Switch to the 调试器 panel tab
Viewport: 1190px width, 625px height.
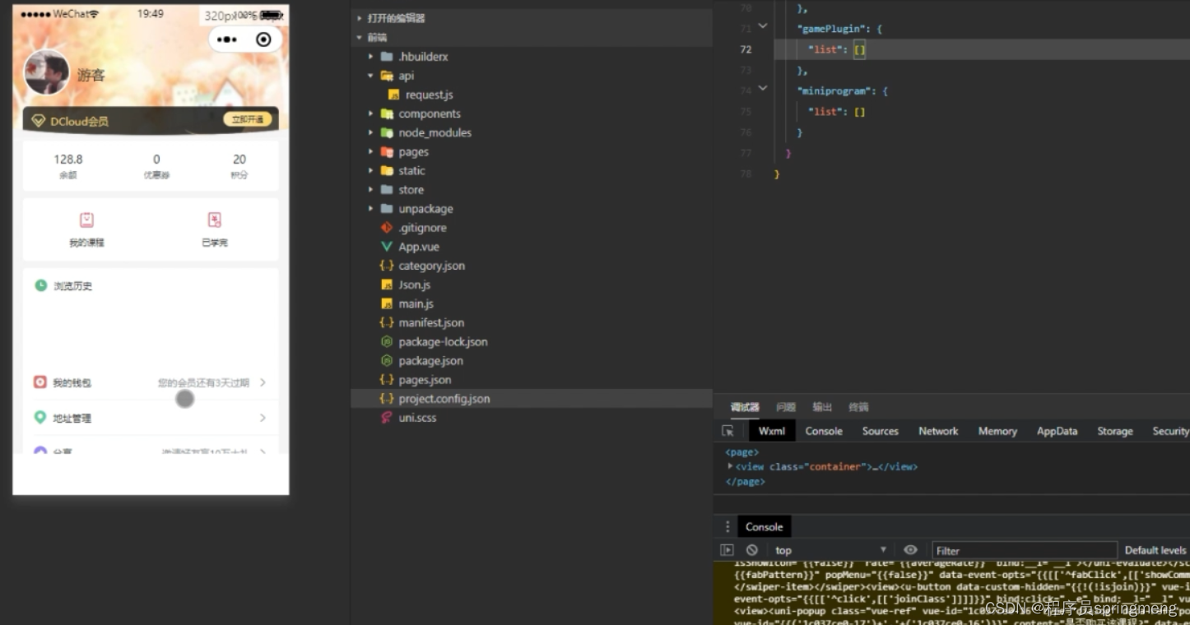pos(745,407)
